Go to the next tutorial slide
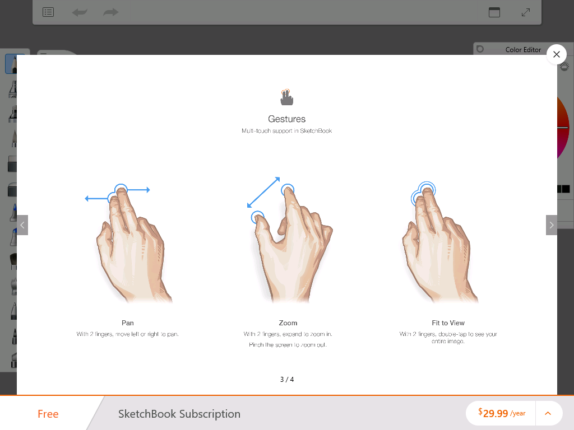The image size is (574, 430). click(x=552, y=225)
